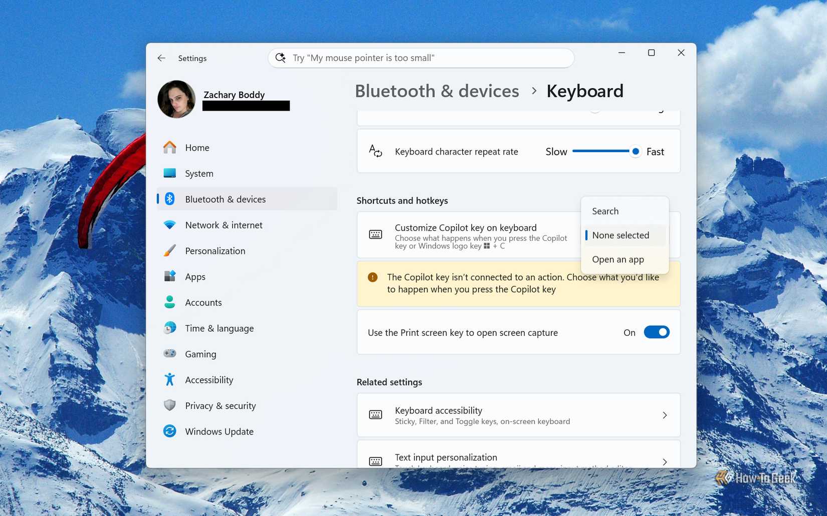
Task: Click the keyboard icon beside Customize Copilot key
Action: click(x=375, y=235)
